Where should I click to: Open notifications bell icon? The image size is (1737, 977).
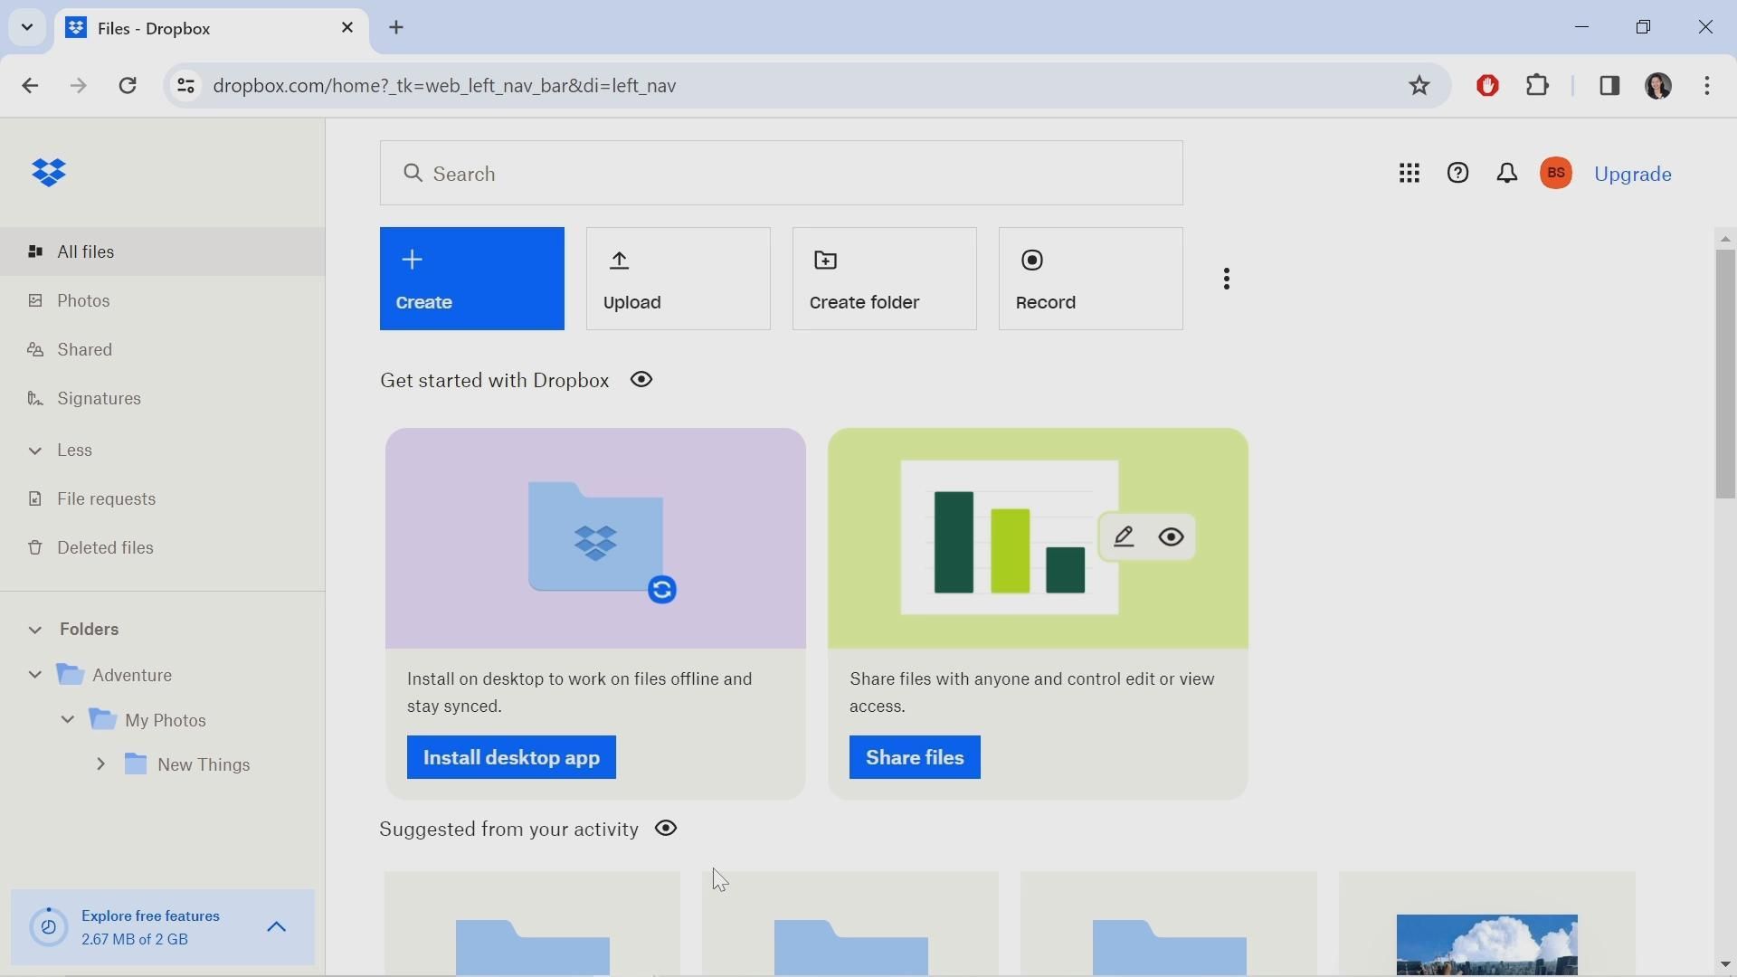[x=1507, y=173]
